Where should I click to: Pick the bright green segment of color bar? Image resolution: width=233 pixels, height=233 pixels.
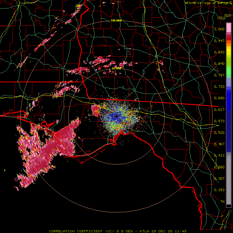(229, 71)
